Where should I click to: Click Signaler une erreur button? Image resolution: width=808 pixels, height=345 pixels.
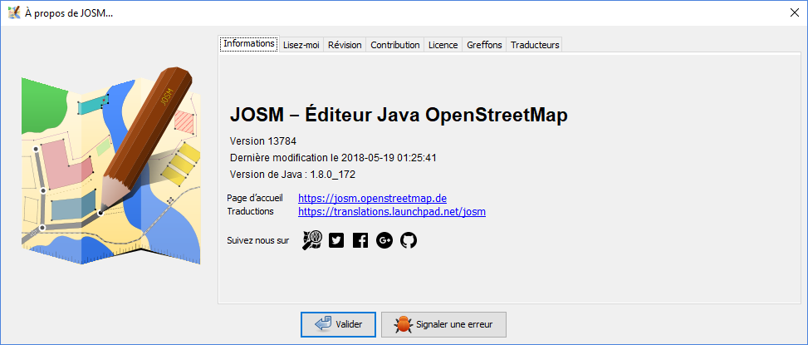(443, 324)
